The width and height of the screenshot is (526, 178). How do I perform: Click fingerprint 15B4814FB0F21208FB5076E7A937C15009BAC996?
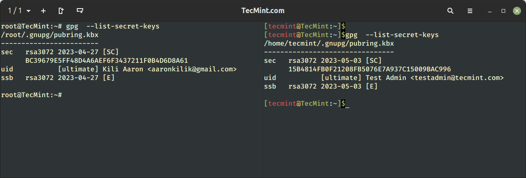pos(369,70)
